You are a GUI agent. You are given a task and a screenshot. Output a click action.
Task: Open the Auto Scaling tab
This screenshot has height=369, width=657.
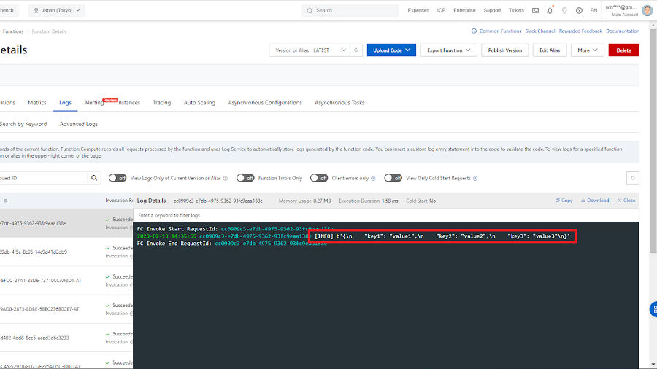(x=199, y=103)
